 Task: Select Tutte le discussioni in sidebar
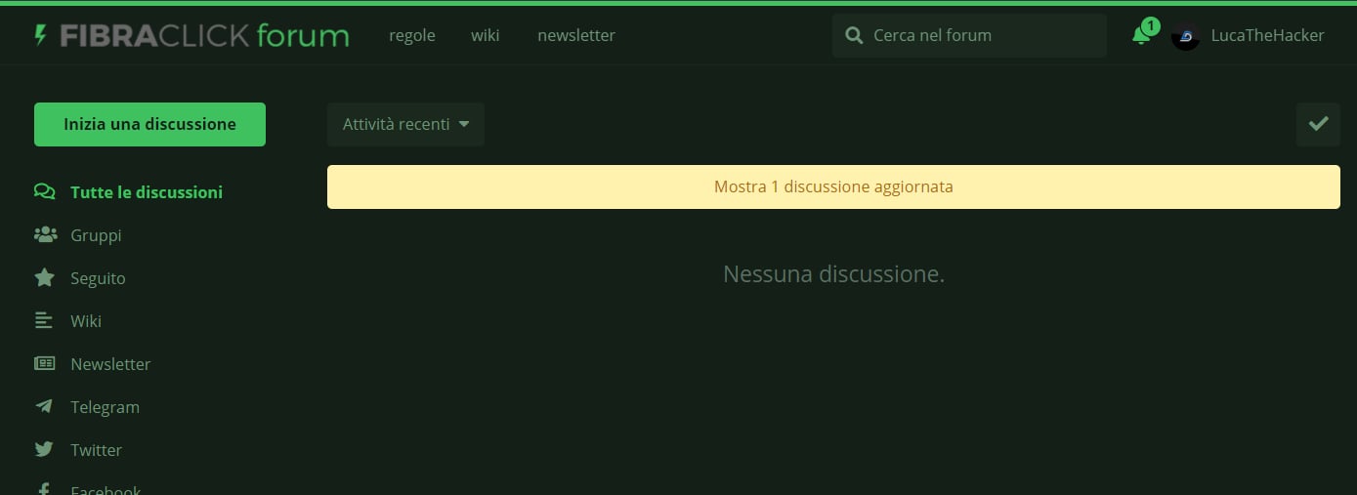pos(147,192)
